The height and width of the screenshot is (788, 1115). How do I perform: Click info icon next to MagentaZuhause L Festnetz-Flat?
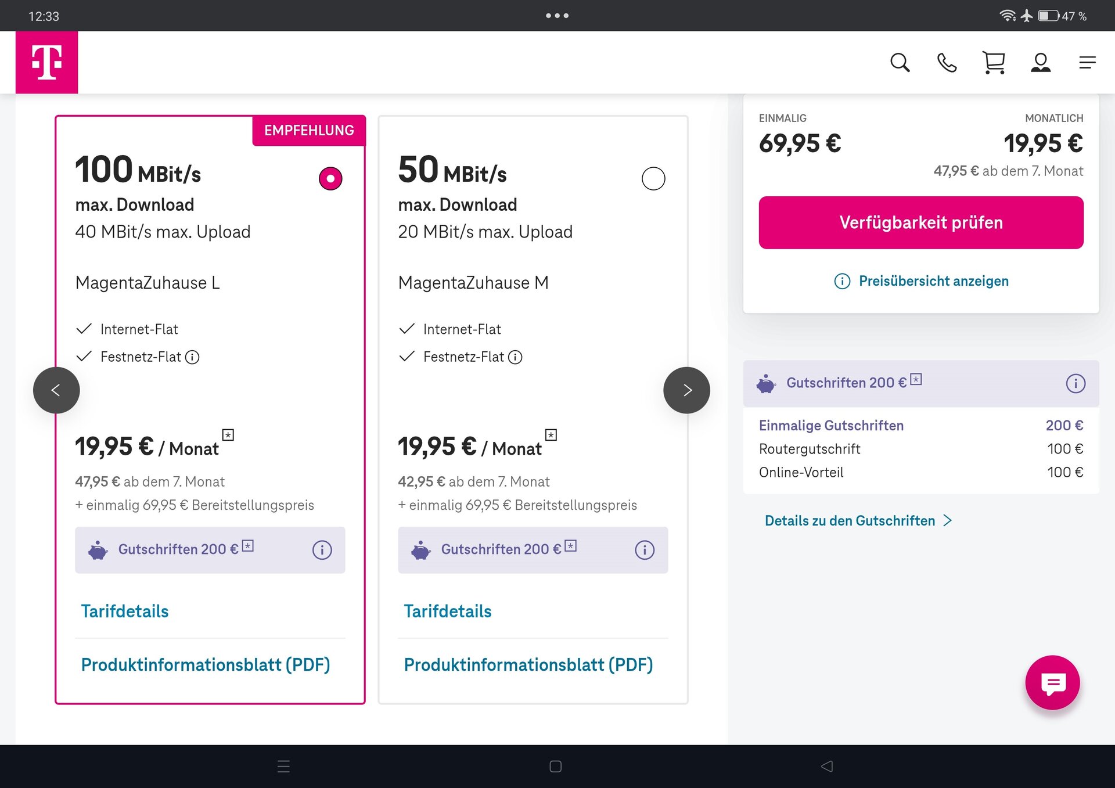tap(192, 357)
